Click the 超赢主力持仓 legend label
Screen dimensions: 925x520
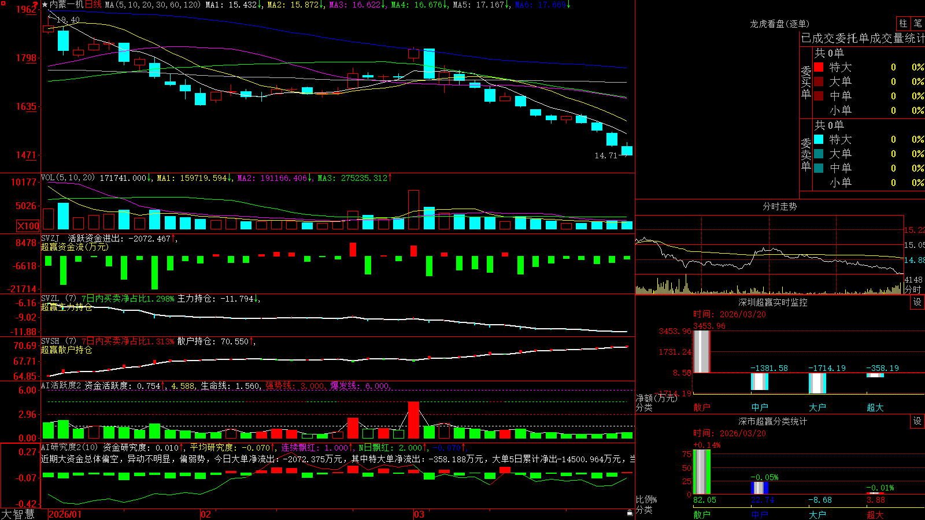click(66, 307)
